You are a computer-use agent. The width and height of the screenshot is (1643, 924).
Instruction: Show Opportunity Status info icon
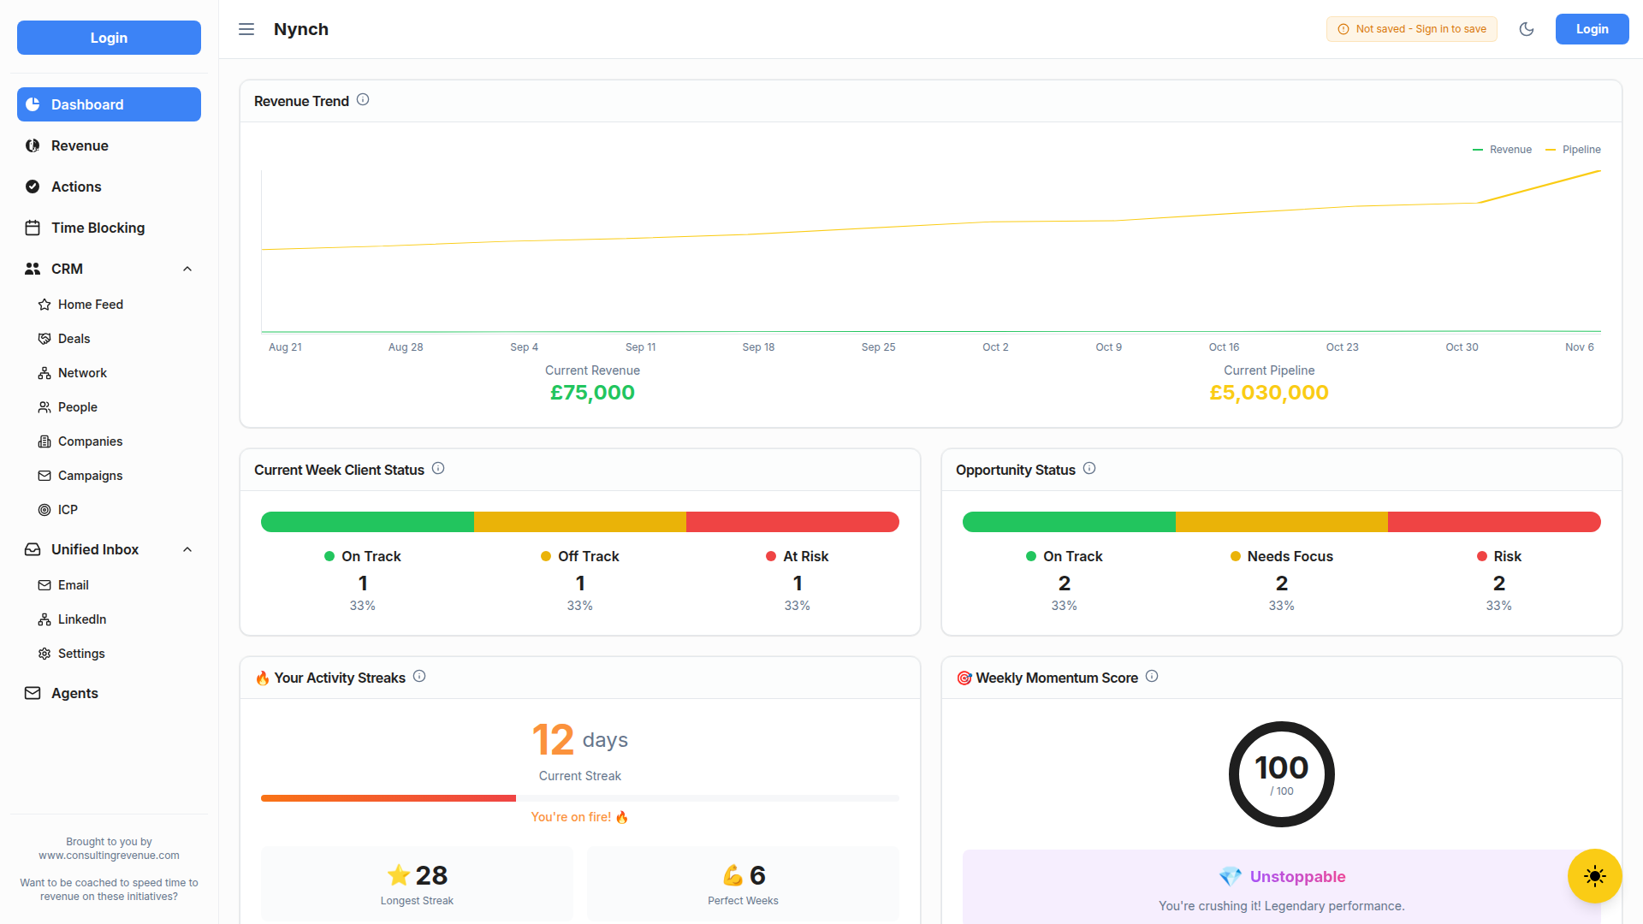(1089, 469)
